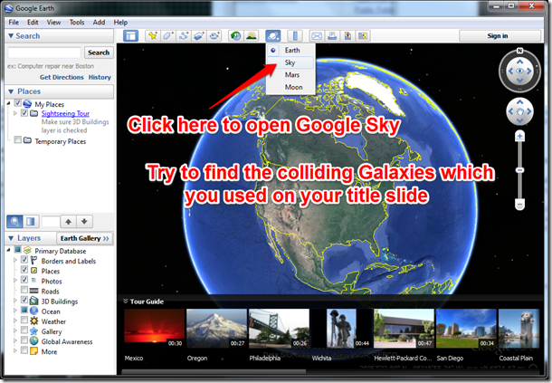This screenshot has width=552, height=383.
Task: Collapse the Tour Guide chevron
Action: pyautogui.click(x=125, y=302)
